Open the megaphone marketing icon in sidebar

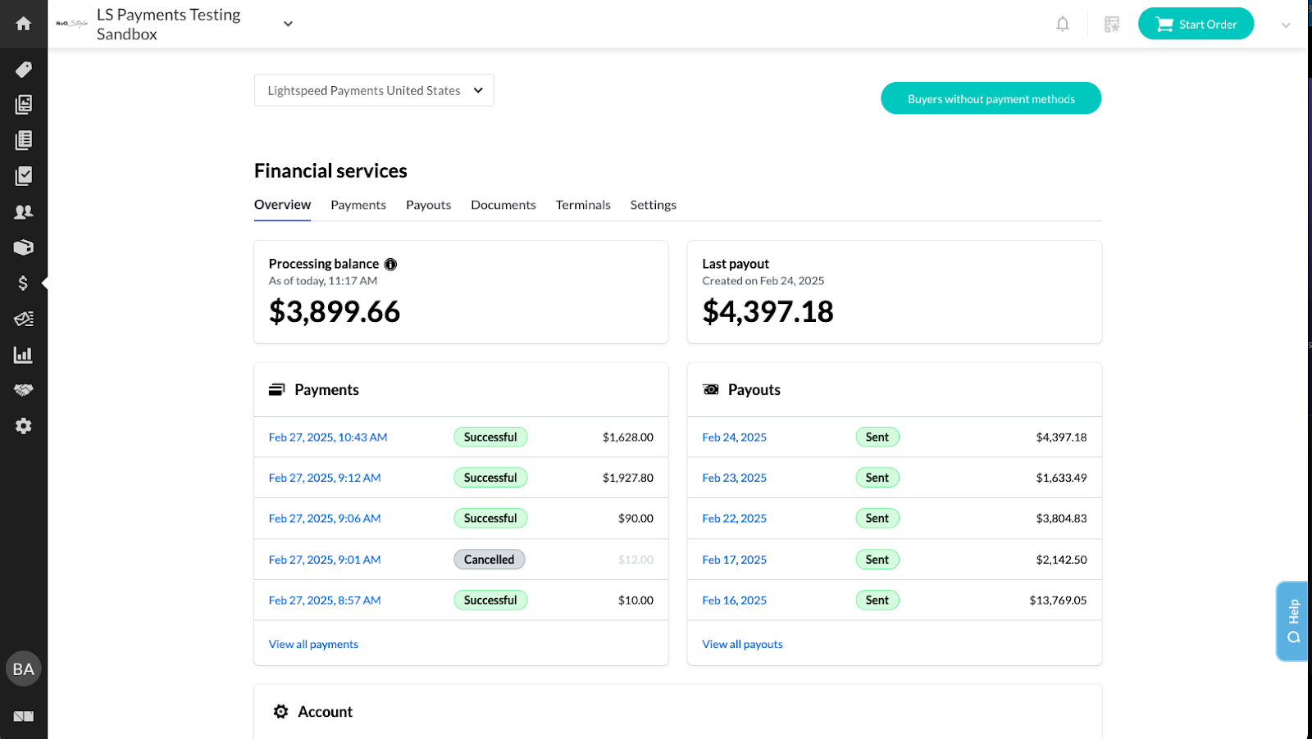[24, 320]
